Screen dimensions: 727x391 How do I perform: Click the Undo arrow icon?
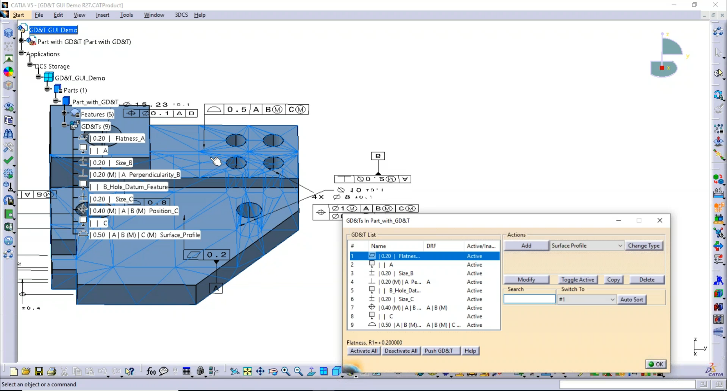coord(103,371)
